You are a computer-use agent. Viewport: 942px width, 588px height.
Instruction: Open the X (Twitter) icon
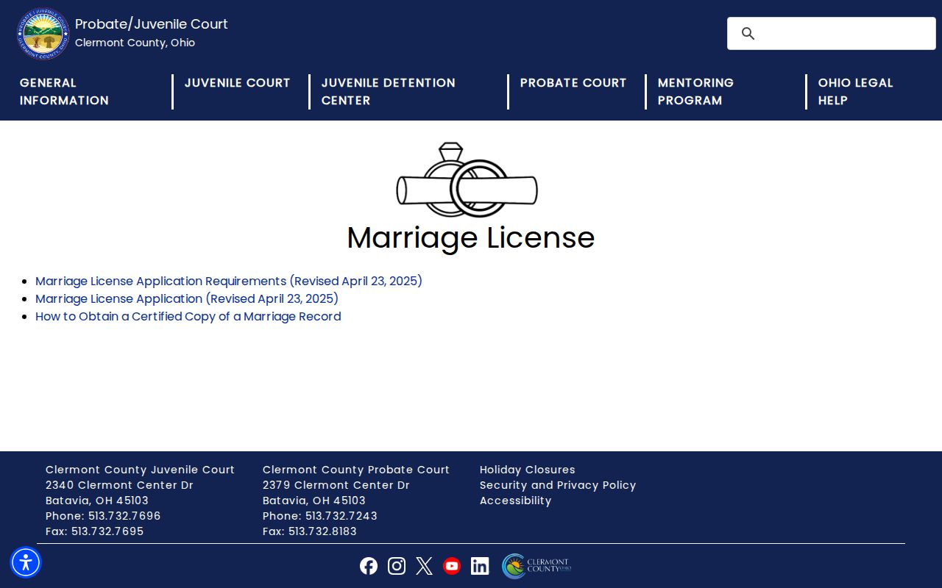424,566
